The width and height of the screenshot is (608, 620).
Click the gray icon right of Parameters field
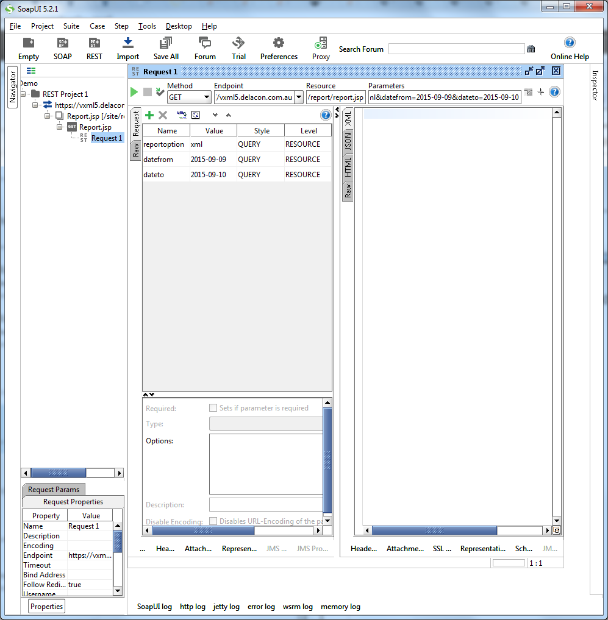pyautogui.click(x=529, y=92)
